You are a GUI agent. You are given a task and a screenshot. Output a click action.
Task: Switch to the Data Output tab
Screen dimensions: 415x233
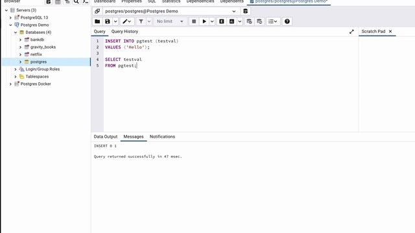click(105, 137)
